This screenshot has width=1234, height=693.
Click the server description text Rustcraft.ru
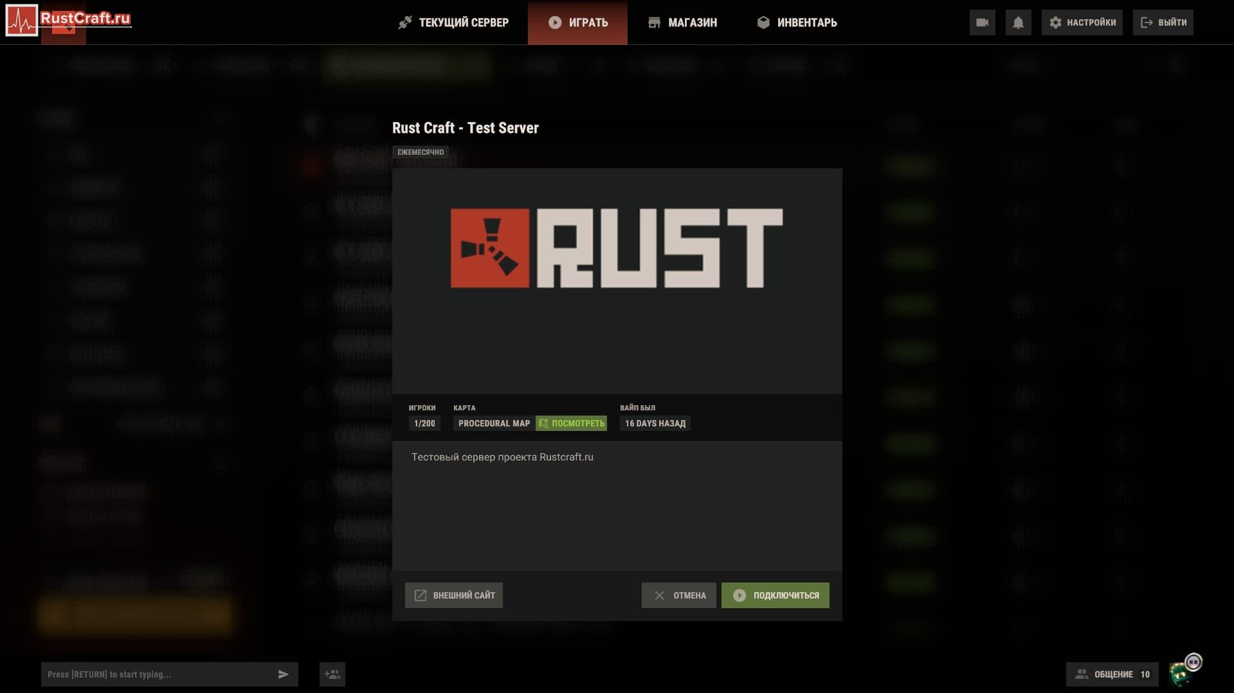tap(502, 457)
